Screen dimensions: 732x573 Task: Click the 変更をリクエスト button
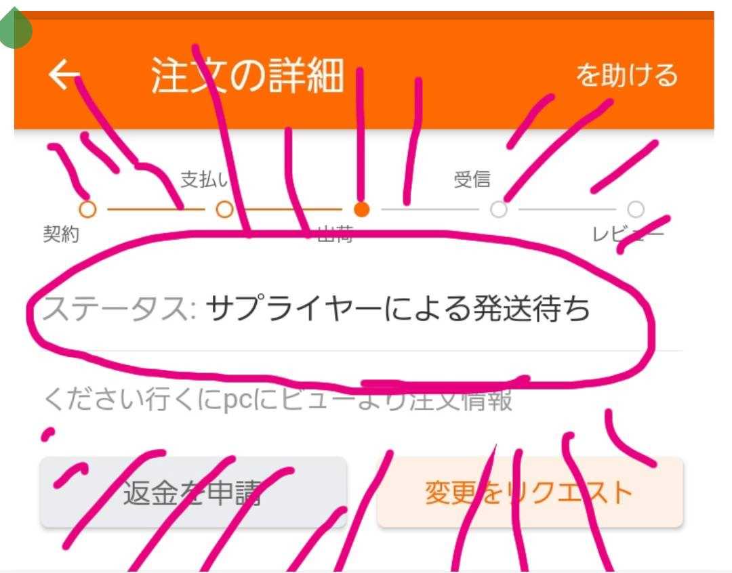(530, 493)
